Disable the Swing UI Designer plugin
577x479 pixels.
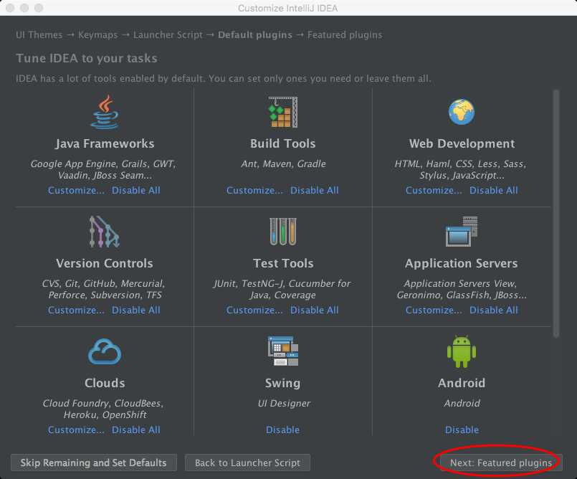282,430
